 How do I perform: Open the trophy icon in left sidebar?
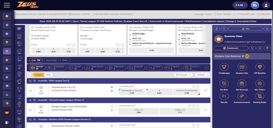pyautogui.click(x=7, y=42)
